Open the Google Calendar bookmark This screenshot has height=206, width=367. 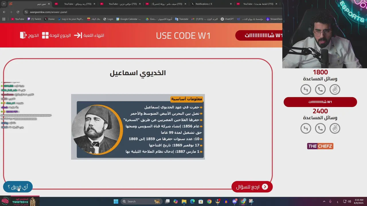click(x=128, y=19)
